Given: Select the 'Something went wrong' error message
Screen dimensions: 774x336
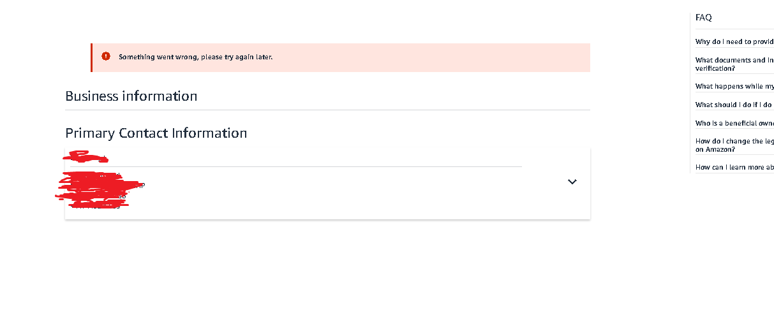Looking at the screenshot, I should pyautogui.click(x=196, y=57).
